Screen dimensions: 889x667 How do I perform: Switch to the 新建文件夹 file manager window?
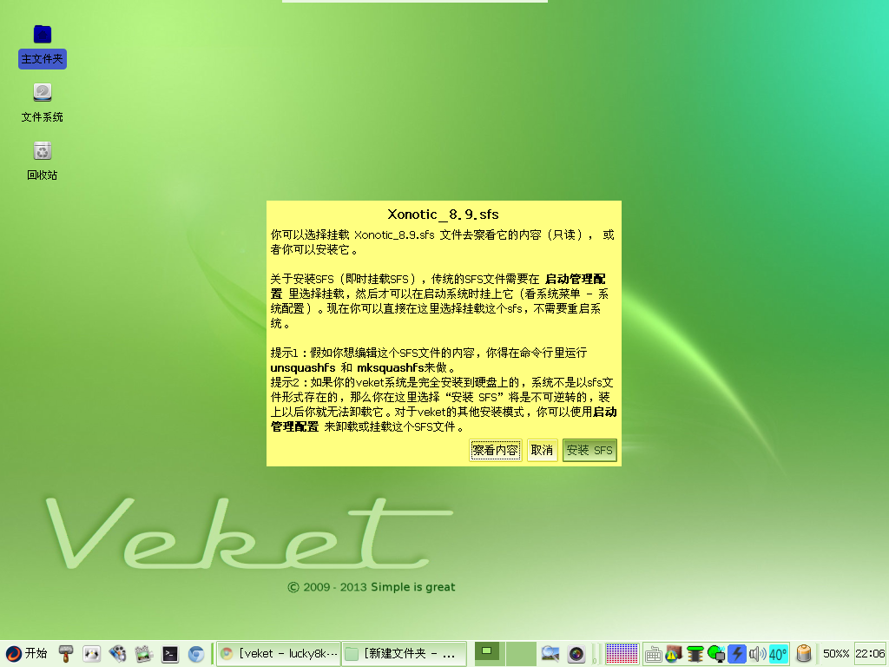coord(405,654)
